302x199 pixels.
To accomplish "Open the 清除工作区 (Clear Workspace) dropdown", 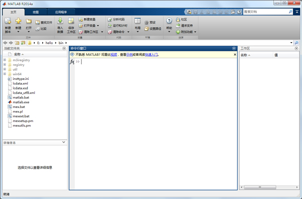I will coord(102,32).
